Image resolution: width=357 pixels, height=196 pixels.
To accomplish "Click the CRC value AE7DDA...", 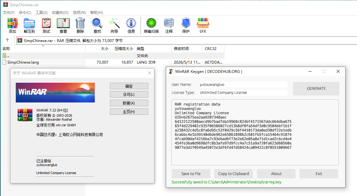I will coord(213,62).
